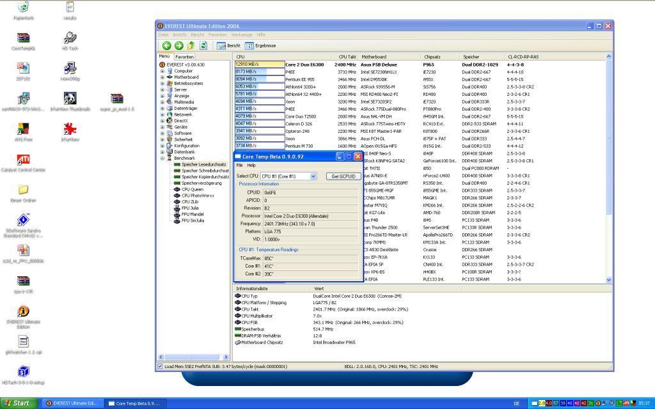Select the FPU Mandel benchmark

coord(193,215)
